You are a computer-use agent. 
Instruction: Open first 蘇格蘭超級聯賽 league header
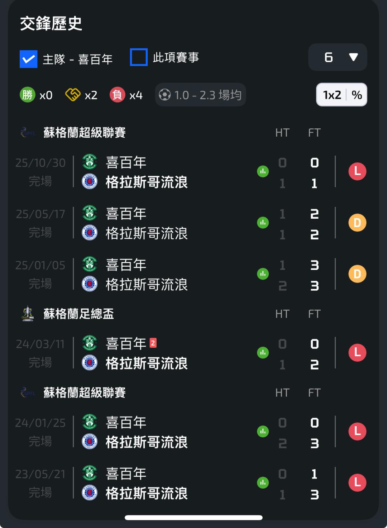click(x=85, y=133)
